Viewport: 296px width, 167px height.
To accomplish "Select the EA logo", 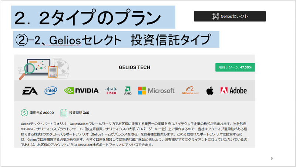I will (30, 91).
